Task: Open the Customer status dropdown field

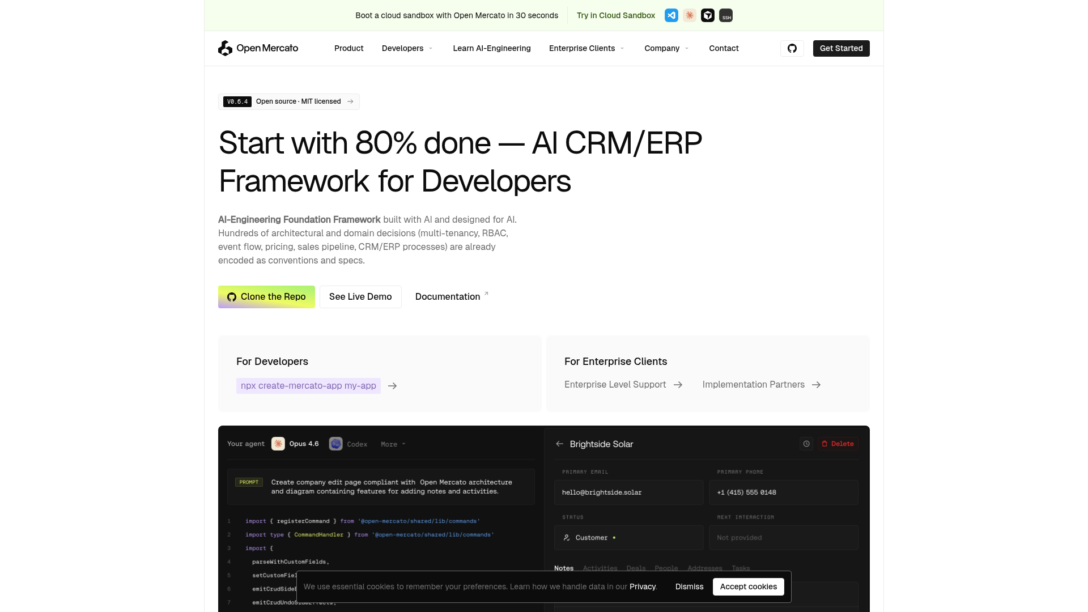Action: pos(628,537)
